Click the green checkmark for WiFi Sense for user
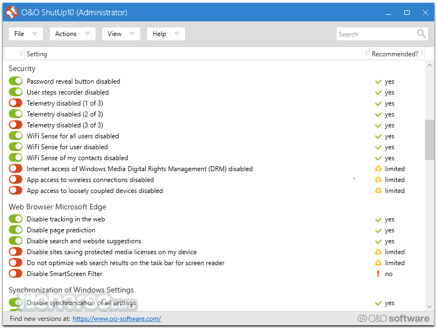Image resolution: width=437 pixels, height=328 pixels. click(x=378, y=147)
